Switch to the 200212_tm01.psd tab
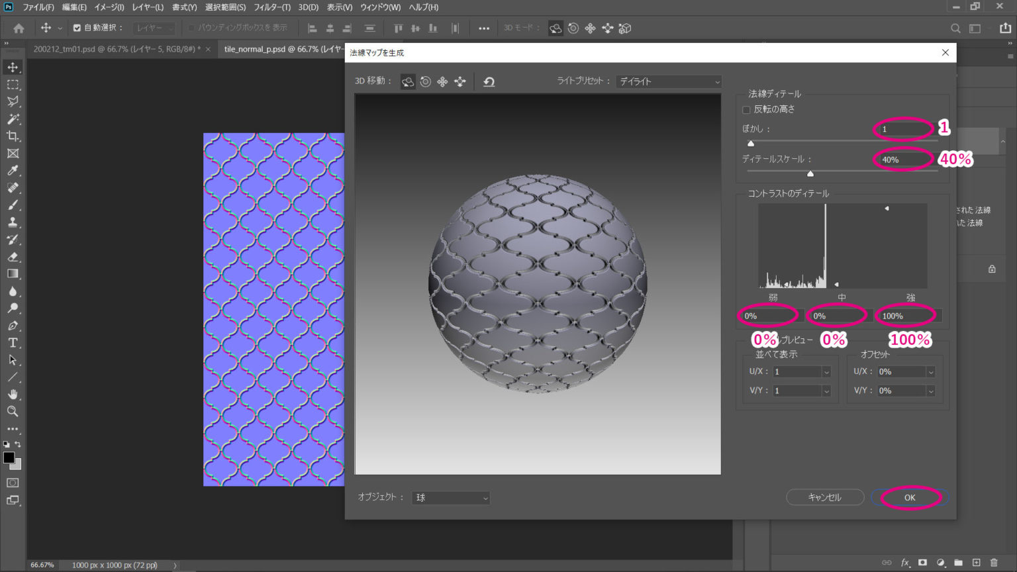The image size is (1017, 572). (113, 49)
